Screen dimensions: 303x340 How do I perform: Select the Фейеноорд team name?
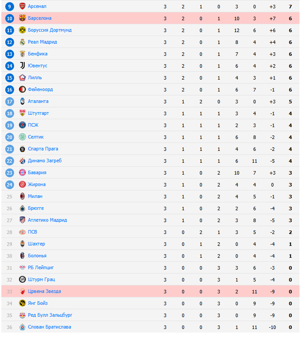pyautogui.click(x=40, y=89)
